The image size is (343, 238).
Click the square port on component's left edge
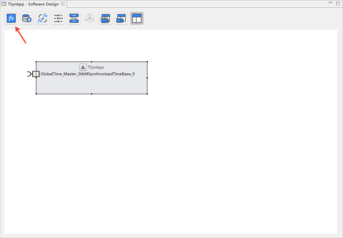pyautogui.click(x=36, y=74)
